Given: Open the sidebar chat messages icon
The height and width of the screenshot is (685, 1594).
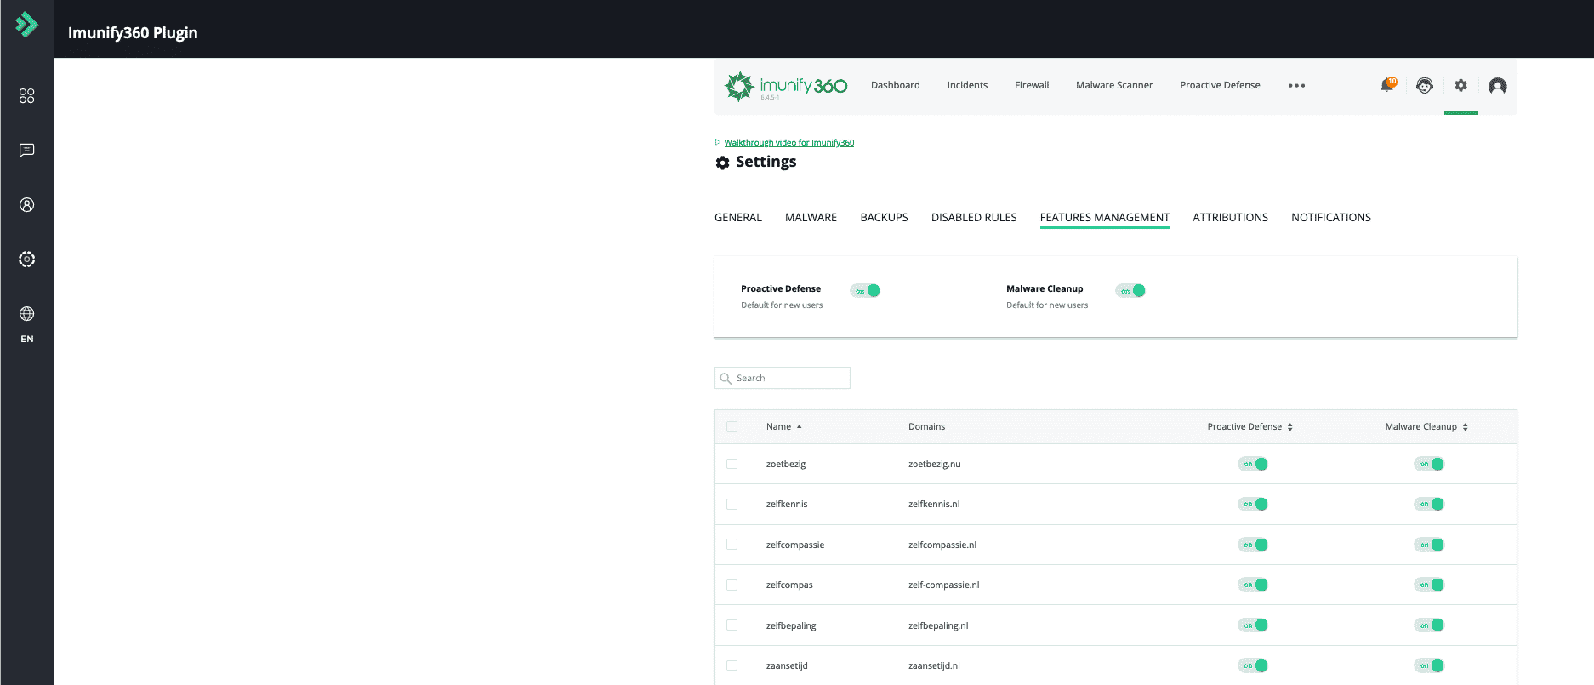Looking at the screenshot, I should 27,151.
